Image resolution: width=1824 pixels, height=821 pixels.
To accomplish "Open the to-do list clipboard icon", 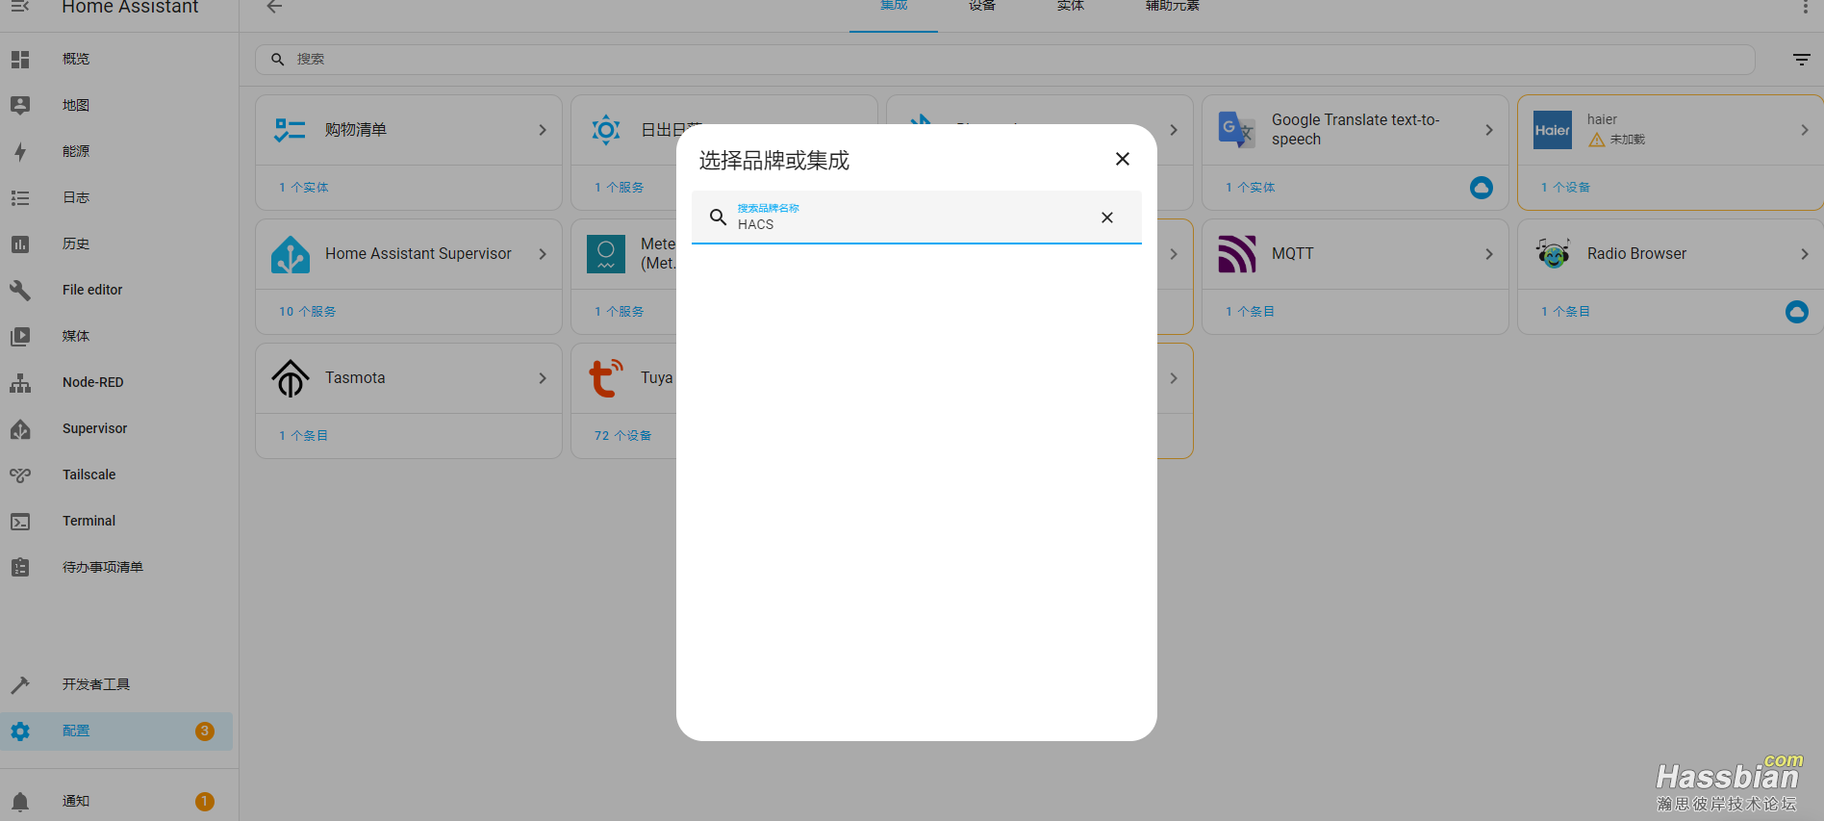I will (x=20, y=568).
